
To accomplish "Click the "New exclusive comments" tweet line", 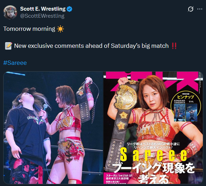I will tap(91, 46).
